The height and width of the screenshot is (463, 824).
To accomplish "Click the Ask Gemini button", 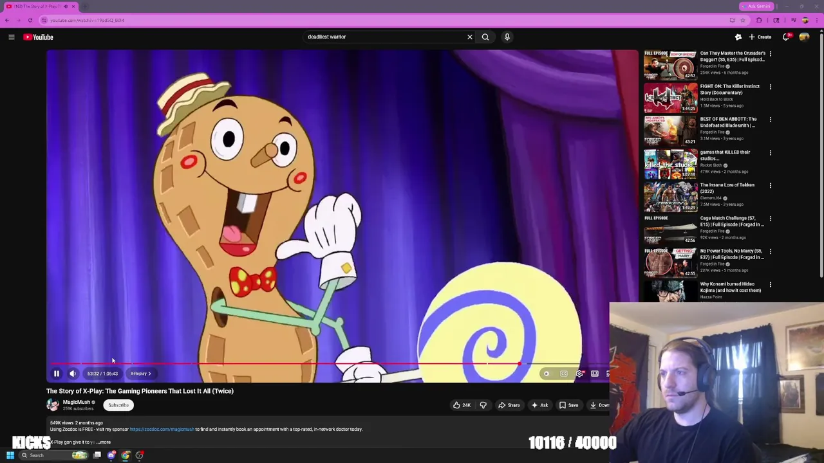I will point(756,6).
